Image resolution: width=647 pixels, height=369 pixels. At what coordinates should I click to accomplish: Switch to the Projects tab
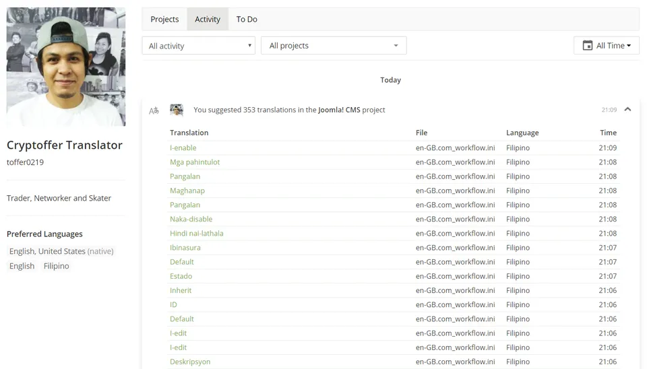click(164, 19)
